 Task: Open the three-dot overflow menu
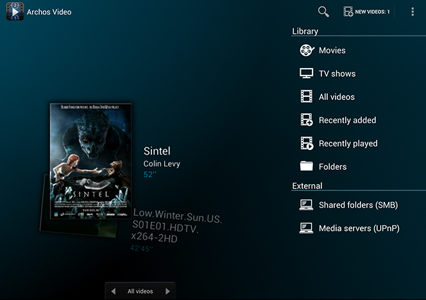point(413,12)
